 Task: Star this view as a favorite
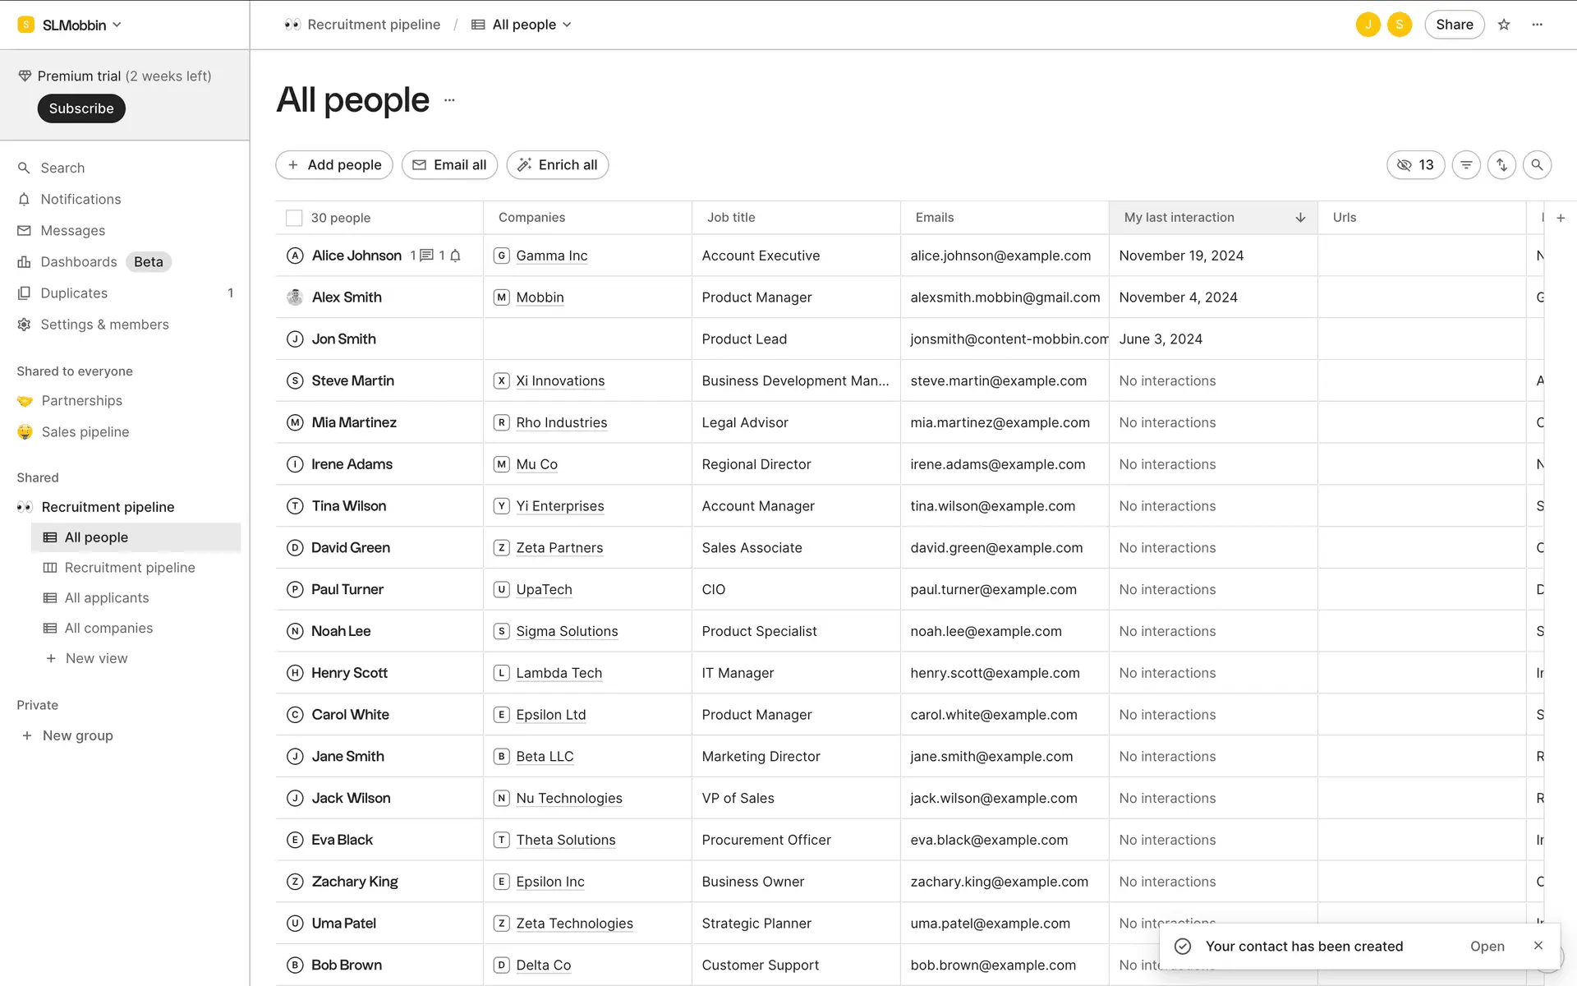click(x=1504, y=25)
